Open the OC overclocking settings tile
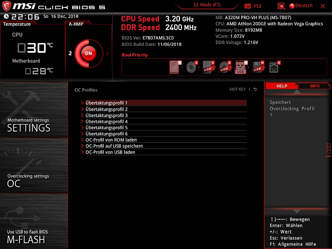 [x=34, y=166]
